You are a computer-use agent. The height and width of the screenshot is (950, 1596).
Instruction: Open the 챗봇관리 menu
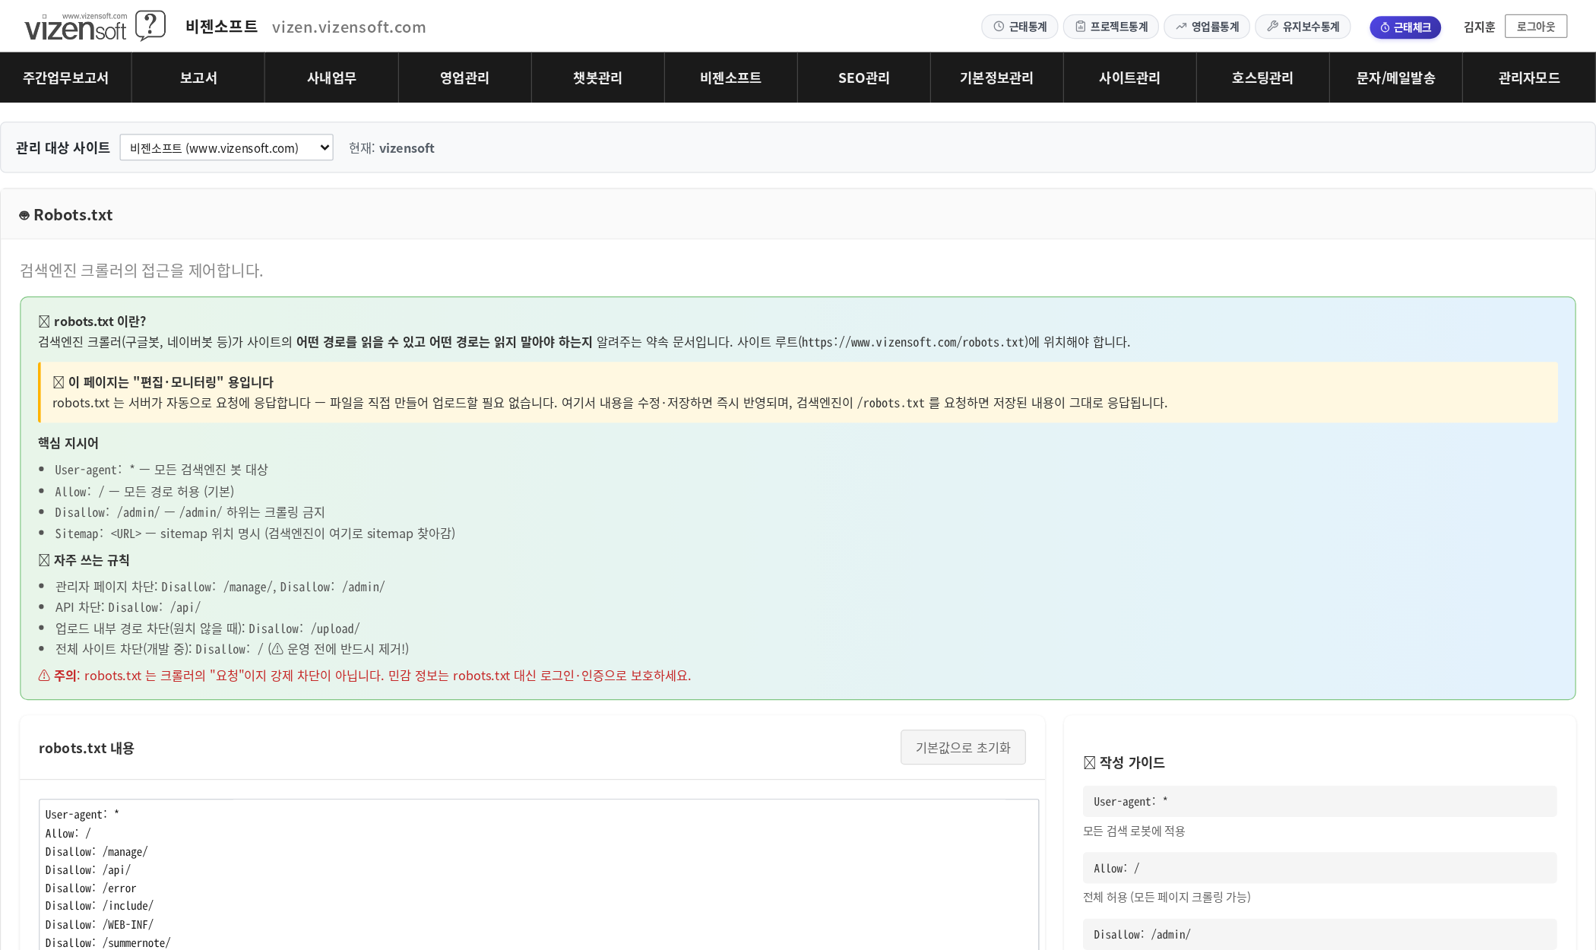pyautogui.click(x=597, y=78)
